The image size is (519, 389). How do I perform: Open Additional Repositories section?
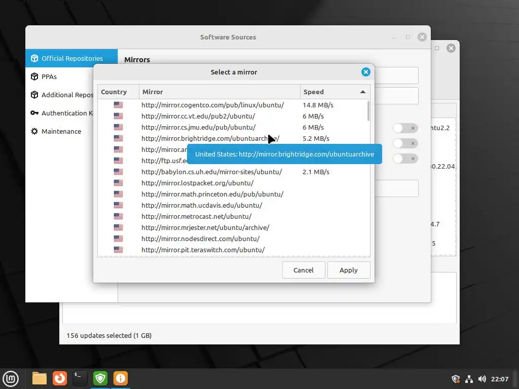(x=60, y=95)
